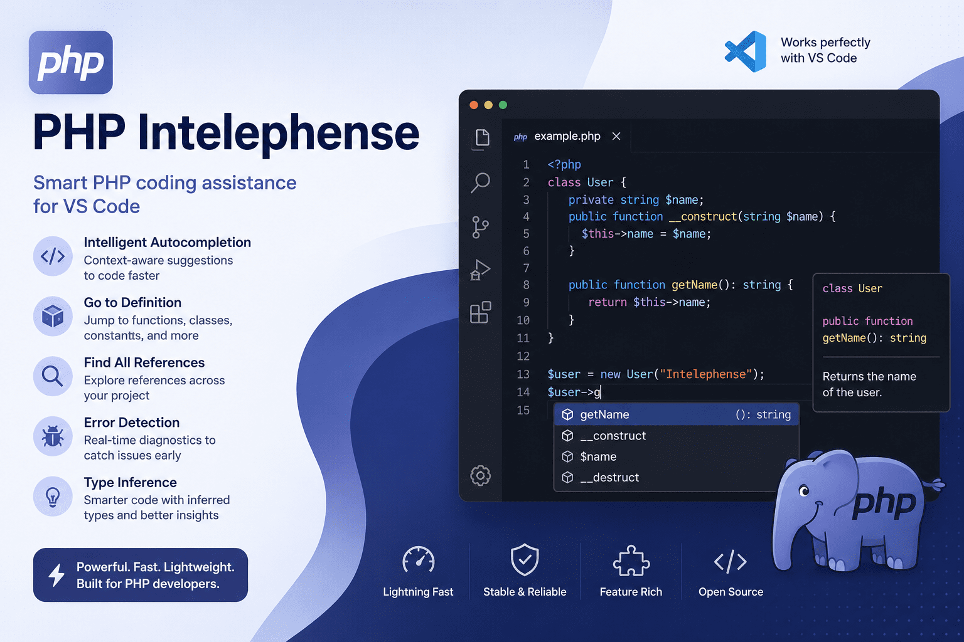Click the Powerful. Fast. Lightweight. banner
The height and width of the screenshot is (642, 964).
(141, 575)
